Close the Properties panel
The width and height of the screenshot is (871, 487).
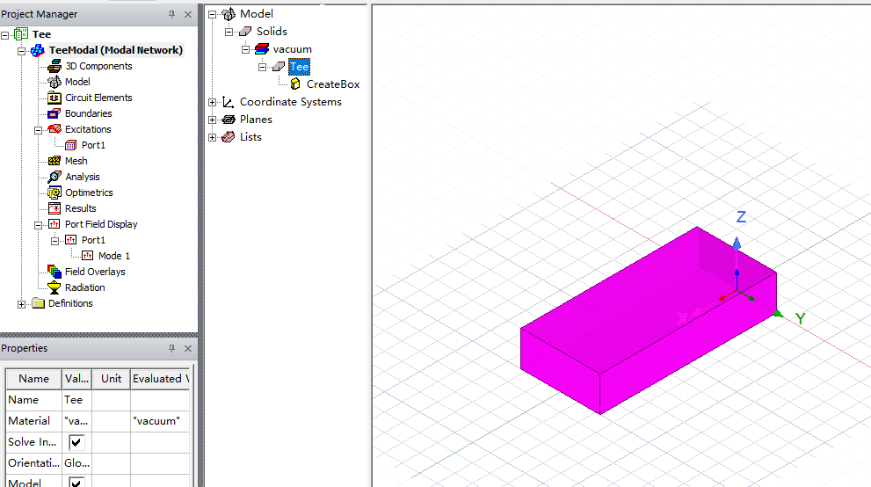pos(188,348)
